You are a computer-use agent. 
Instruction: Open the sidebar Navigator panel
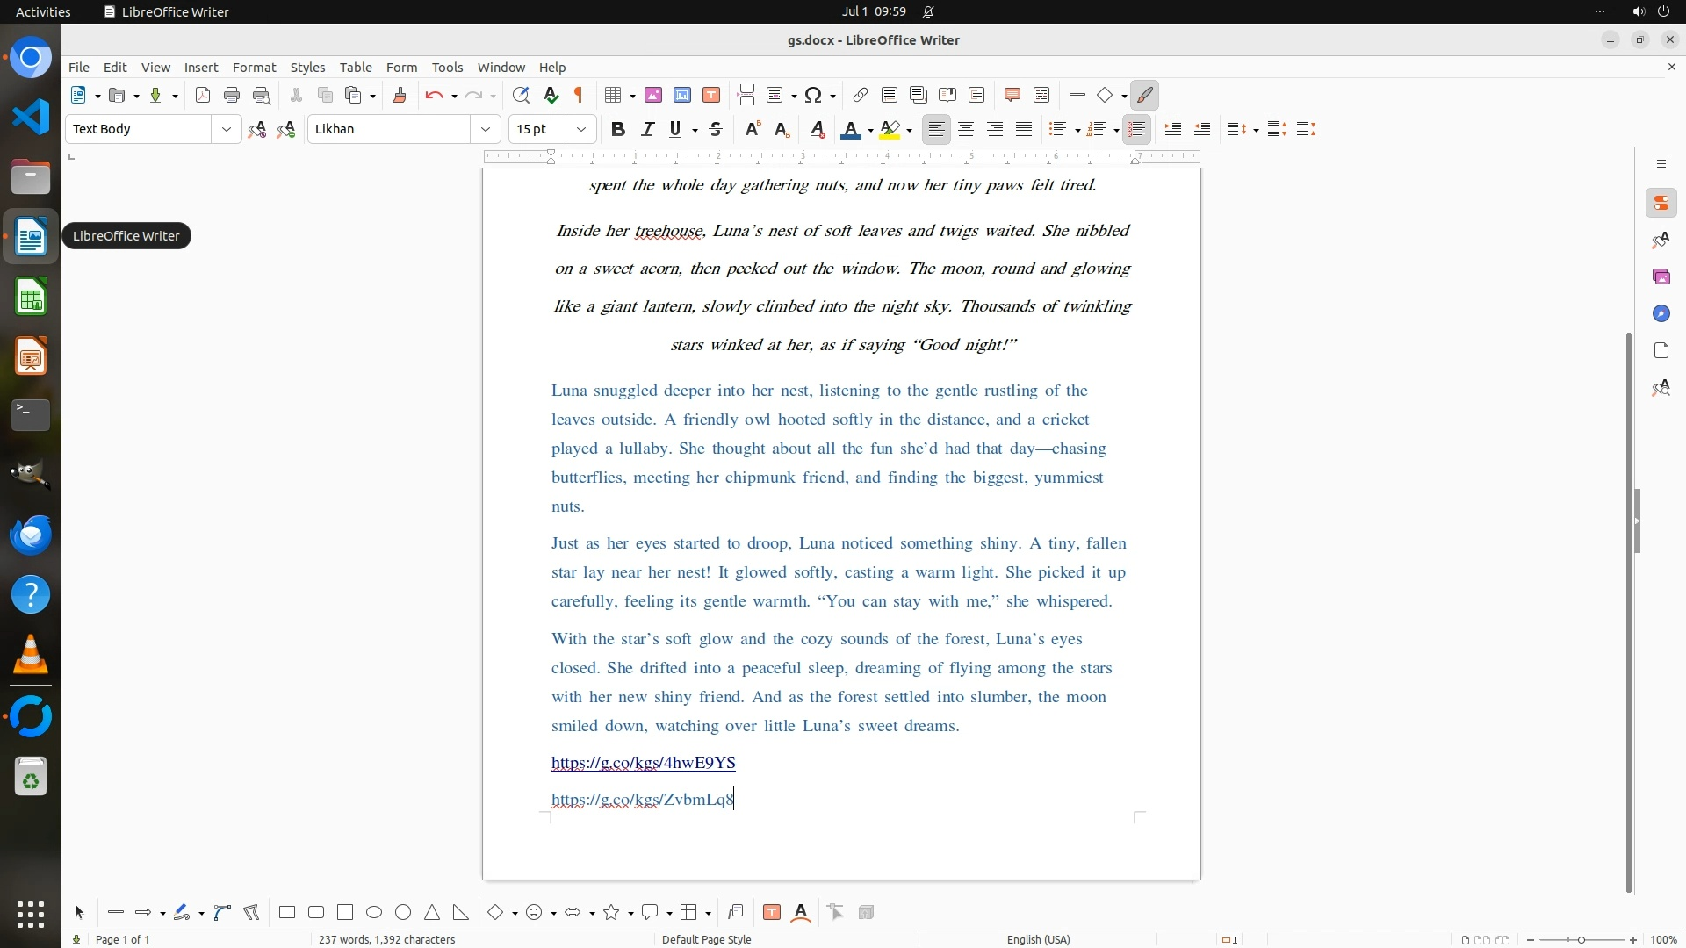[1661, 313]
